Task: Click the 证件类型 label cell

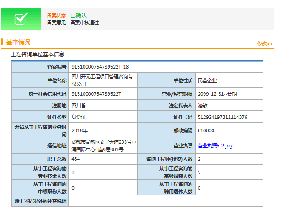Action: point(40,117)
